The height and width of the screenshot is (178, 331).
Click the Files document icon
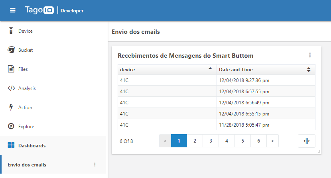[x=11, y=69]
